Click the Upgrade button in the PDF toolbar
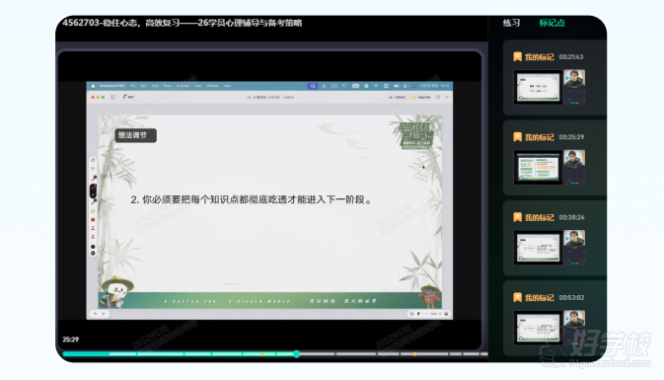This screenshot has height=380, width=664. coord(421,97)
